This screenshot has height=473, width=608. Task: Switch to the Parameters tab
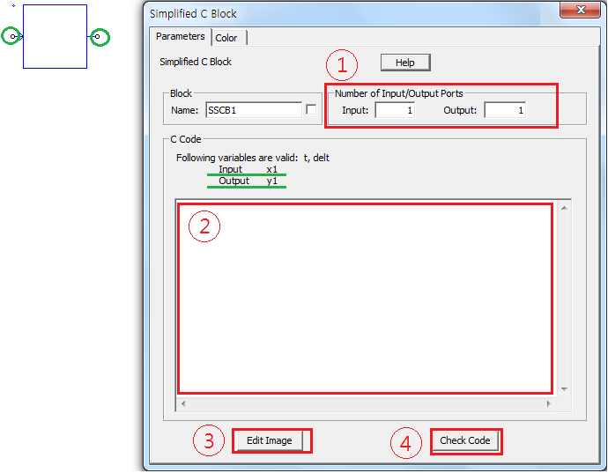[x=181, y=37]
